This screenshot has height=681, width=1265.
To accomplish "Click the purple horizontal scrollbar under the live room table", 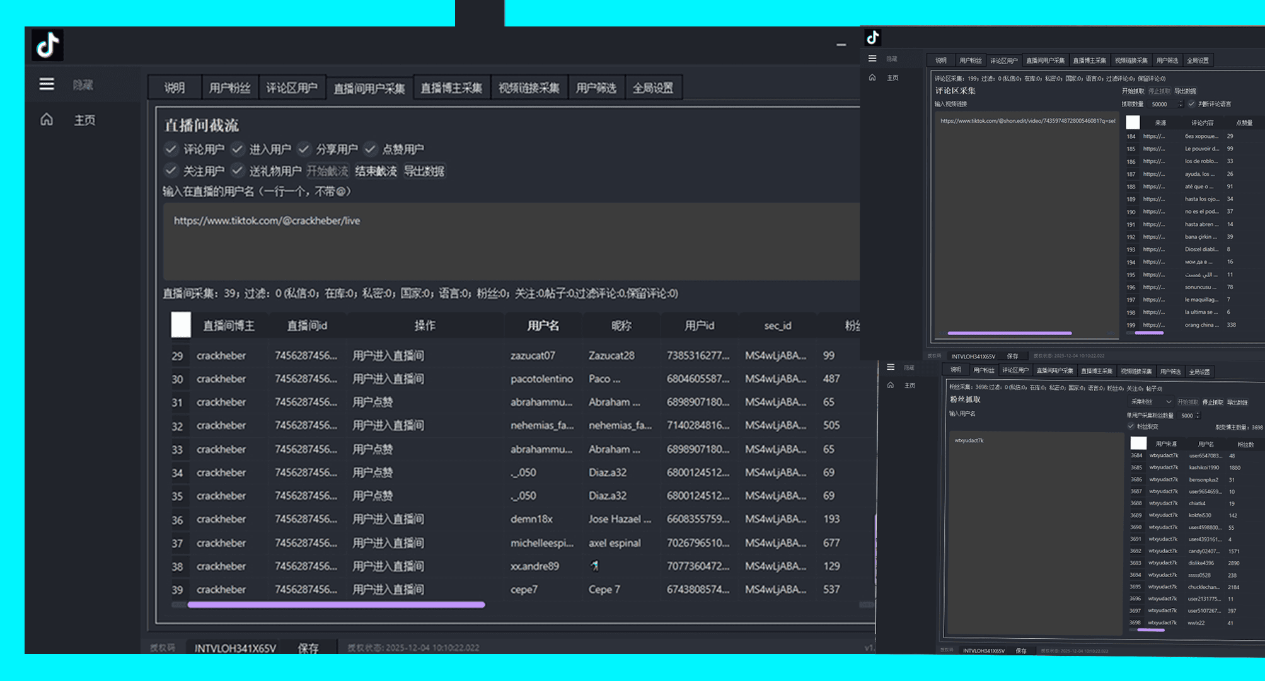I will (336, 605).
